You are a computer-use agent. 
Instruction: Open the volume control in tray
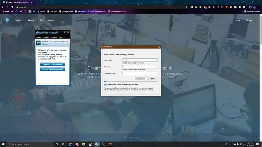244,144
